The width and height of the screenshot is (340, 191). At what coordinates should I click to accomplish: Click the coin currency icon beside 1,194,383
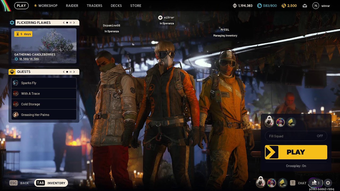point(235,6)
